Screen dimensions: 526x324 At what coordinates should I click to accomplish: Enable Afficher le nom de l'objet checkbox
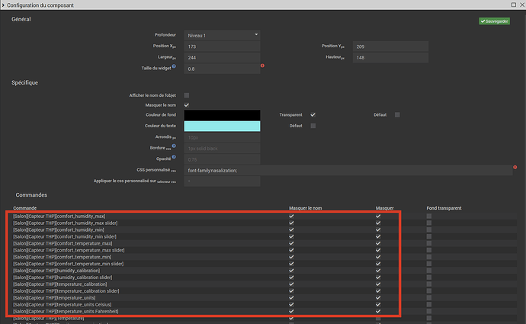pyautogui.click(x=187, y=95)
